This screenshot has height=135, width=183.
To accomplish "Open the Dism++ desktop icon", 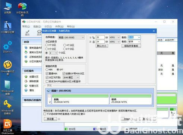I will [x=7, y=47].
